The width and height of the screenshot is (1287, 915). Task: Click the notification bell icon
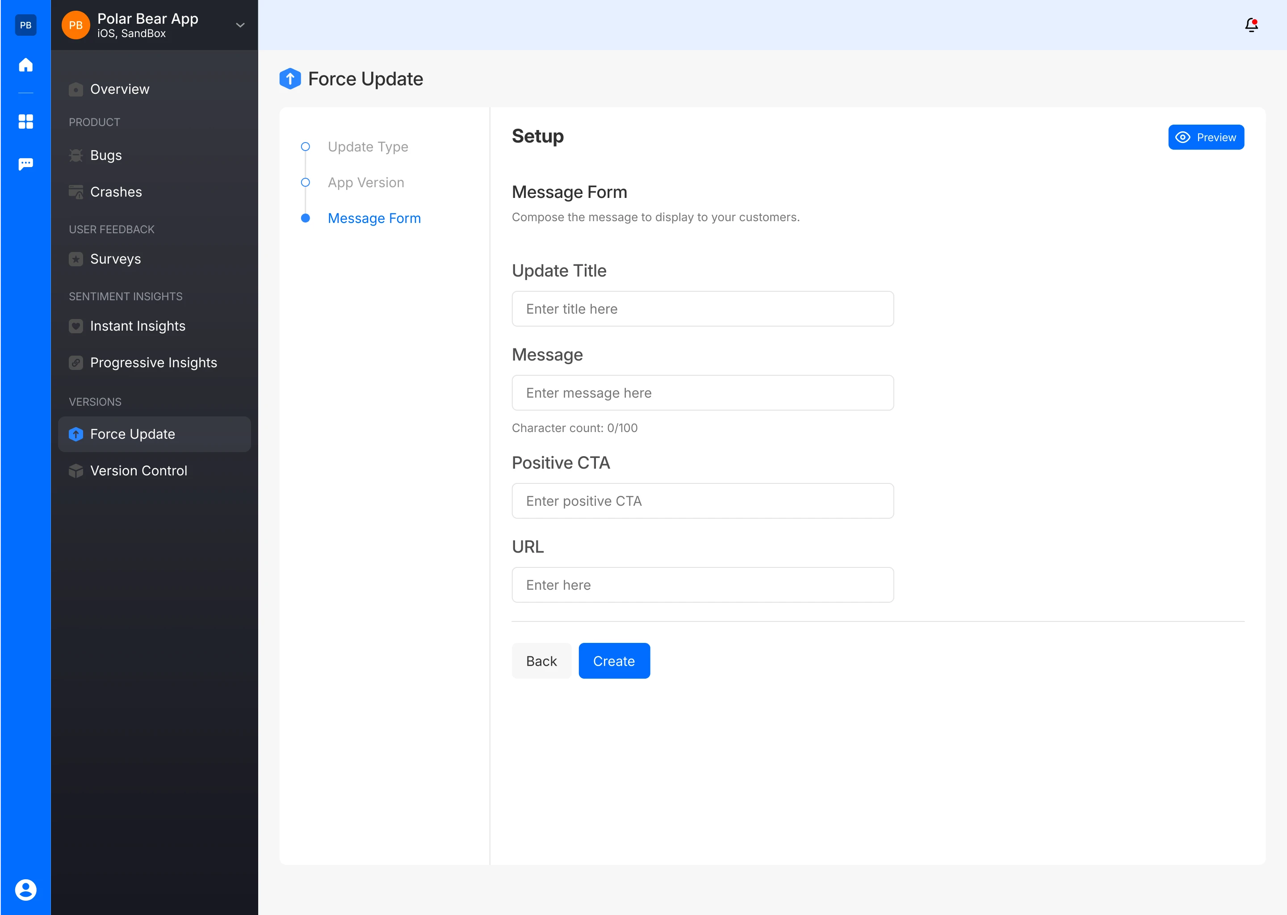click(1251, 25)
